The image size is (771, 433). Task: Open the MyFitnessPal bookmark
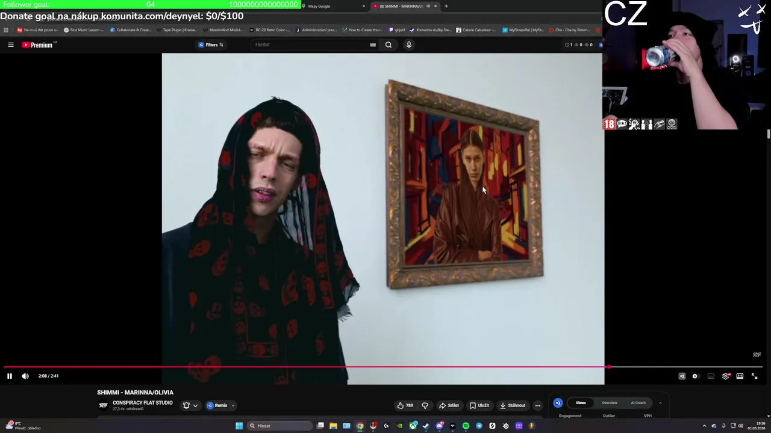click(x=523, y=29)
